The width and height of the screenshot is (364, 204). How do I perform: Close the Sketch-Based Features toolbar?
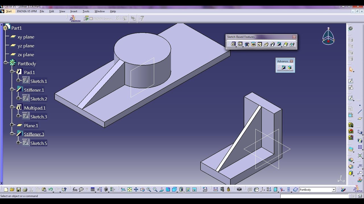pyautogui.click(x=294, y=37)
